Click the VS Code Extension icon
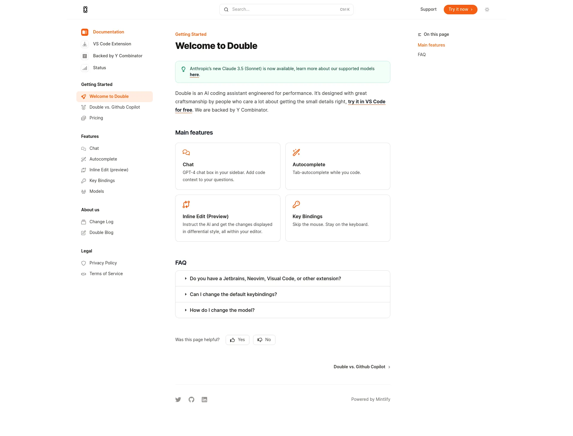 [x=85, y=44]
